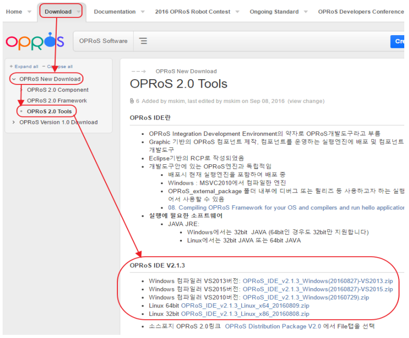Download the Linux x64 IDE zip

(x=245, y=305)
